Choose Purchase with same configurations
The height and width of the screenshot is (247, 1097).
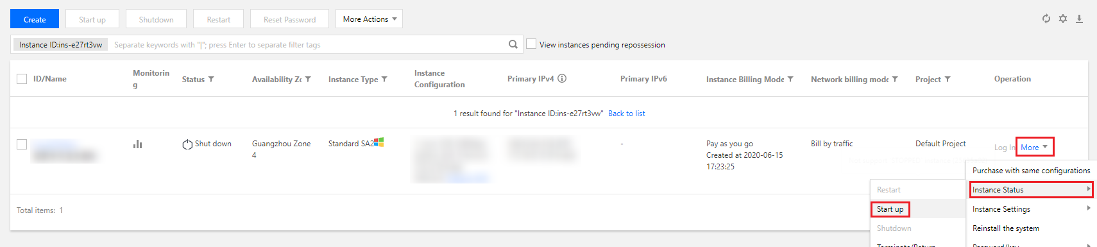(1031, 171)
